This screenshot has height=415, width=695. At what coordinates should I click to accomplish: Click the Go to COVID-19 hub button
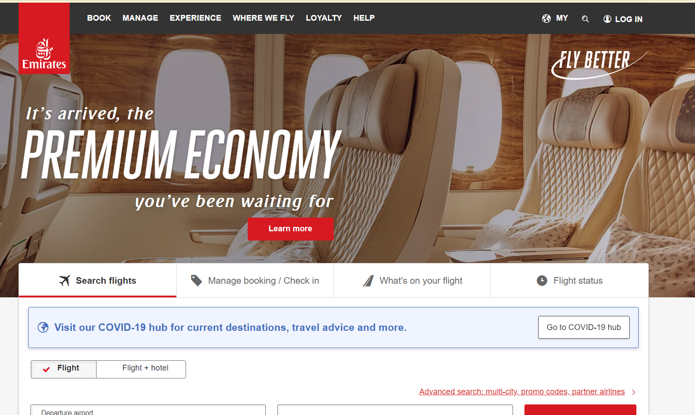pos(584,327)
